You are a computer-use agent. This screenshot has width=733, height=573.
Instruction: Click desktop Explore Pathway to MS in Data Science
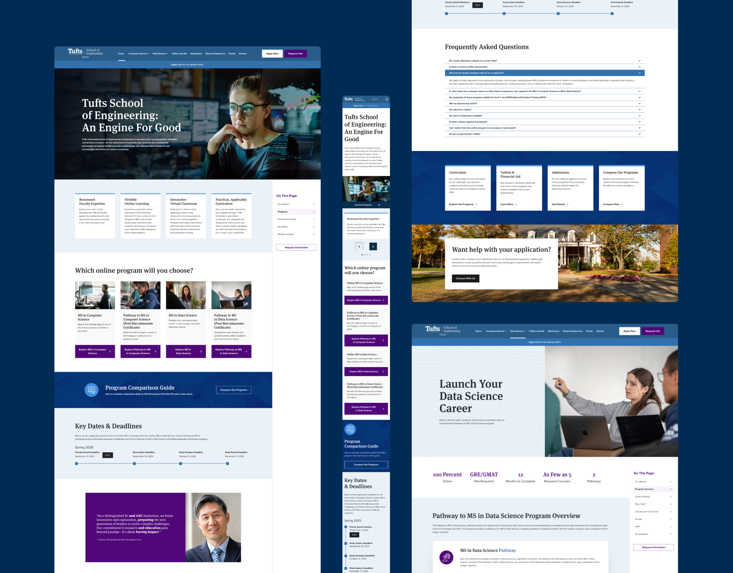[x=231, y=351]
